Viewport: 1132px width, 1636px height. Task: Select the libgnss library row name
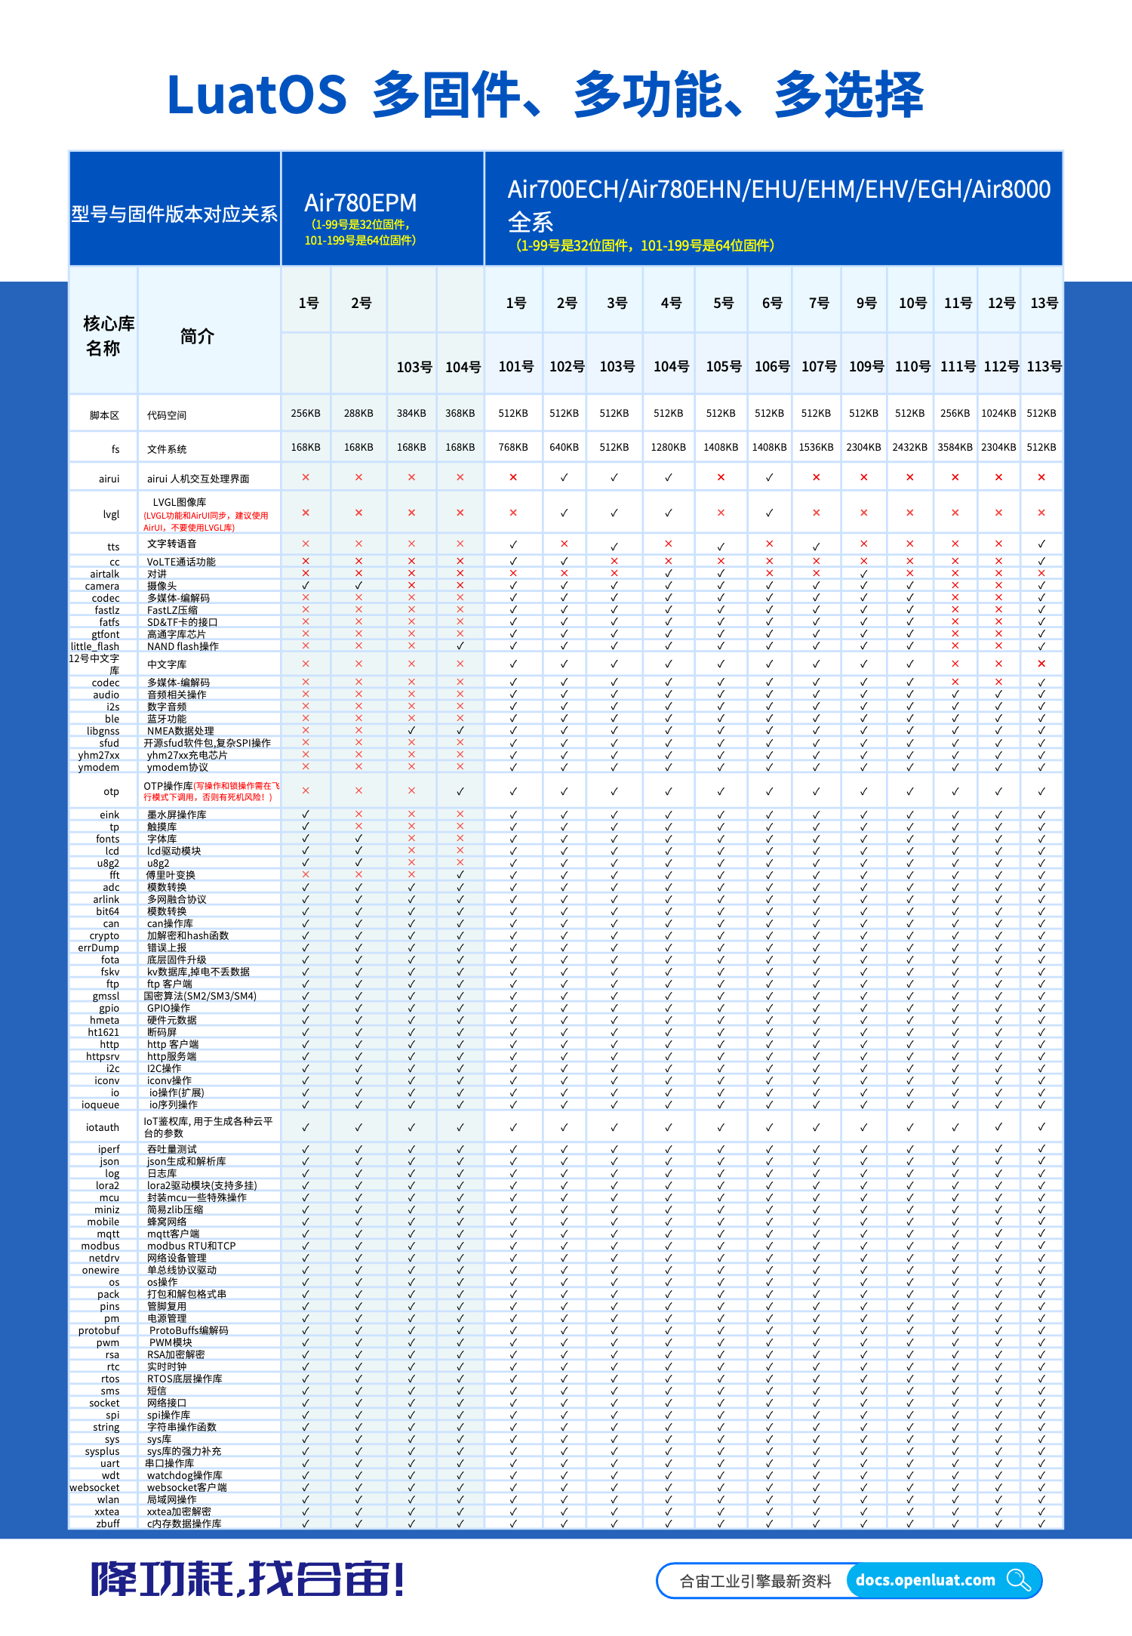[x=103, y=731]
